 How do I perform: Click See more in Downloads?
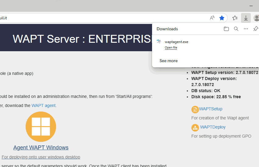point(169,61)
